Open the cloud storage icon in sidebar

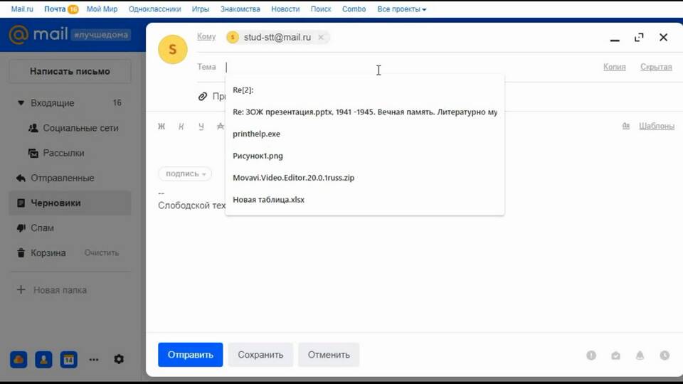(19, 359)
